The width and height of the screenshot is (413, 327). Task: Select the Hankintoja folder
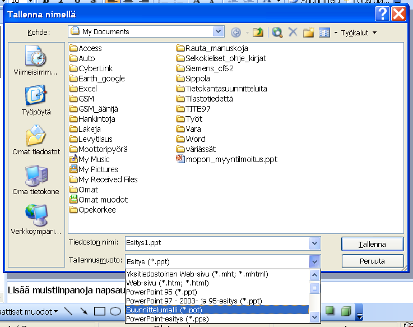(x=92, y=119)
